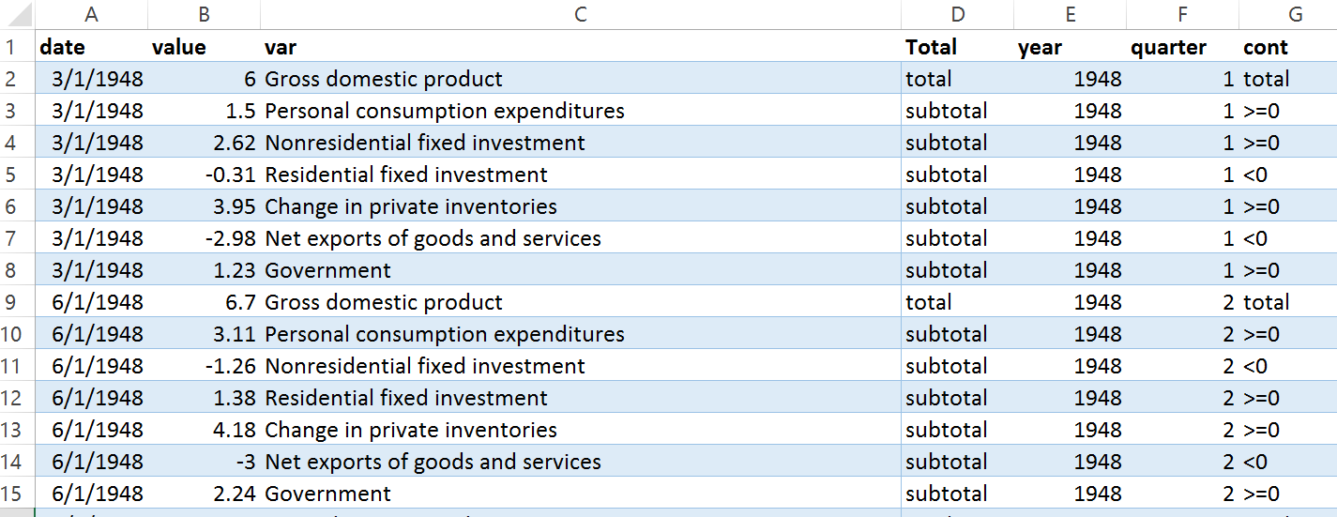The width and height of the screenshot is (1337, 517).
Task: Click the 'Total' header cell
Action: click(957, 47)
